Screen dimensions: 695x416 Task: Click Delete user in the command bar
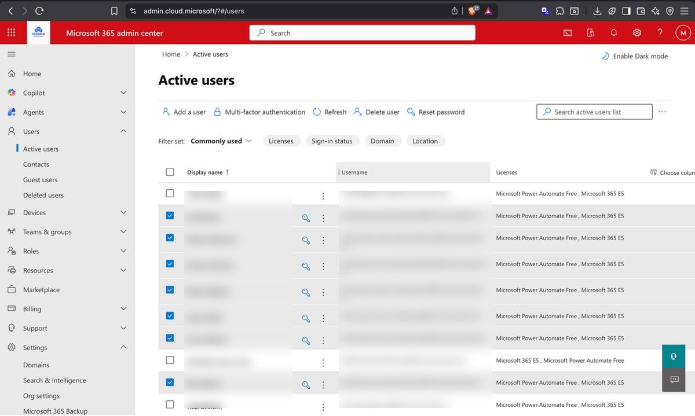tap(376, 112)
